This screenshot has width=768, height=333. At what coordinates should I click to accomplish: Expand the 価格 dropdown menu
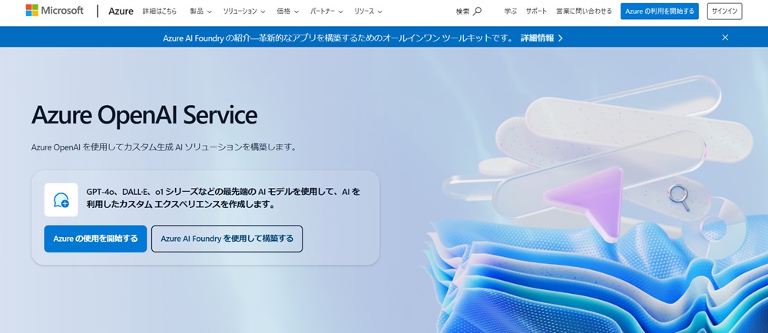click(287, 12)
